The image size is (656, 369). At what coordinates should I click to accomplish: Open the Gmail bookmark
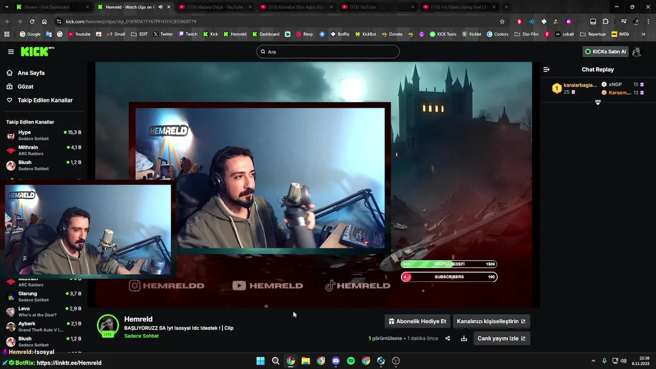[x=116, y=34]
